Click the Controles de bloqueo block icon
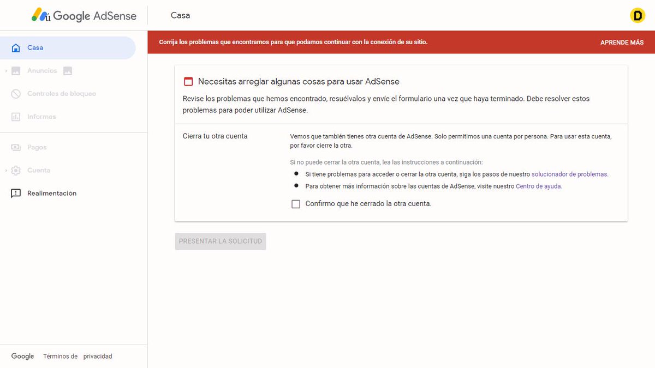The image size is (655, 368). pyautogui.click(x=16, y=94)
